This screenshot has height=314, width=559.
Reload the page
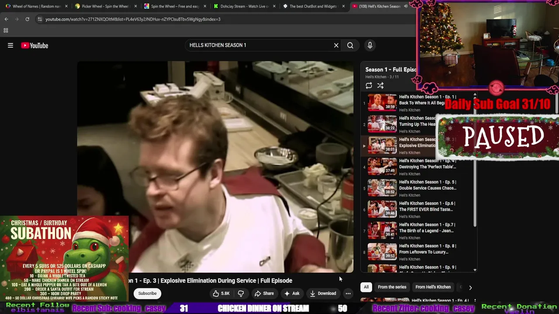pyautogui.click(x=27, y=19)
